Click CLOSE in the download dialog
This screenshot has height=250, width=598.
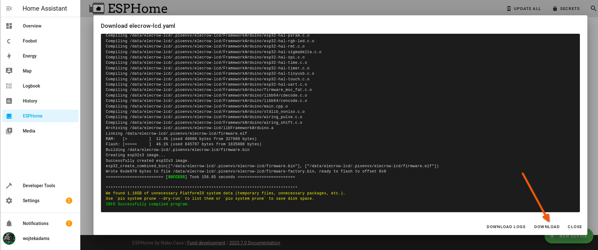tap(575, 227)
